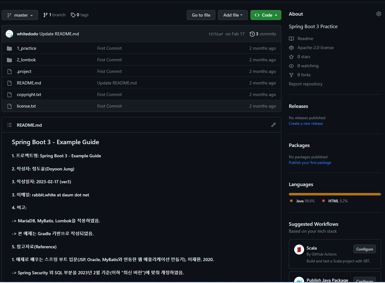The width and height of the screenshot is (385, 283).
Task: Open commit hash f2751af
Action: click(x=216, y=34)
